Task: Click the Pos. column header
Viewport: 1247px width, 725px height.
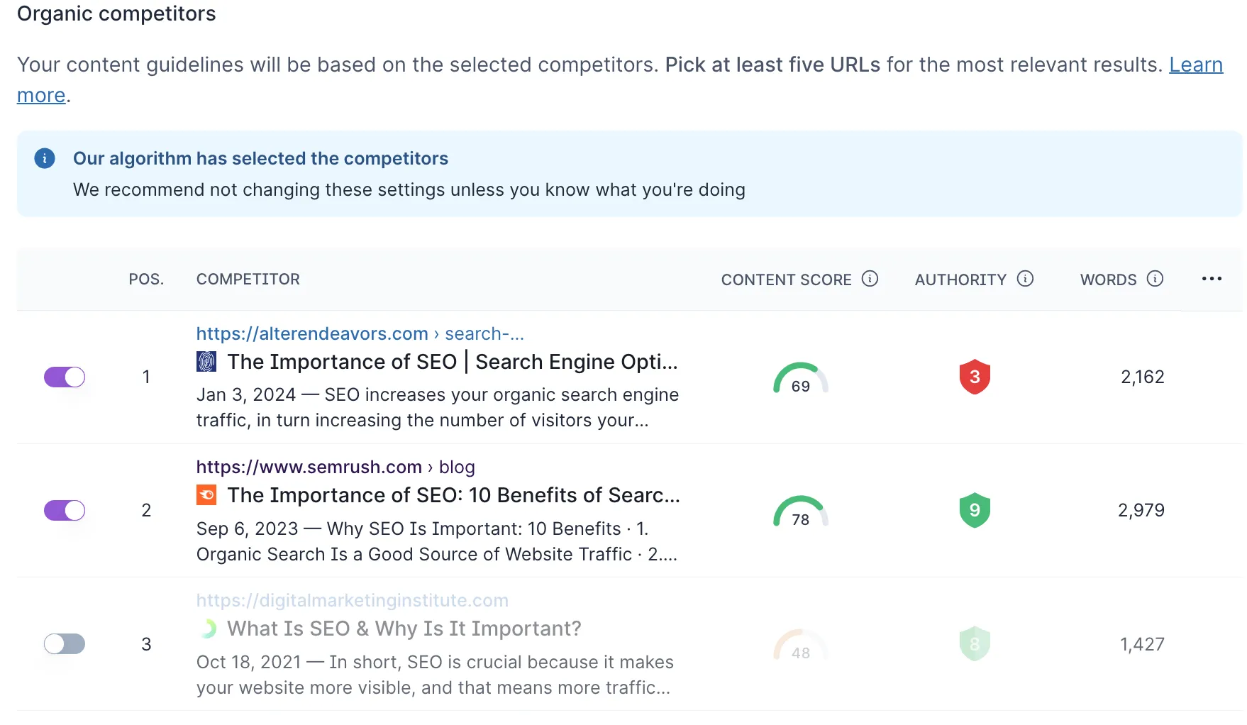Action: [146, 280]
